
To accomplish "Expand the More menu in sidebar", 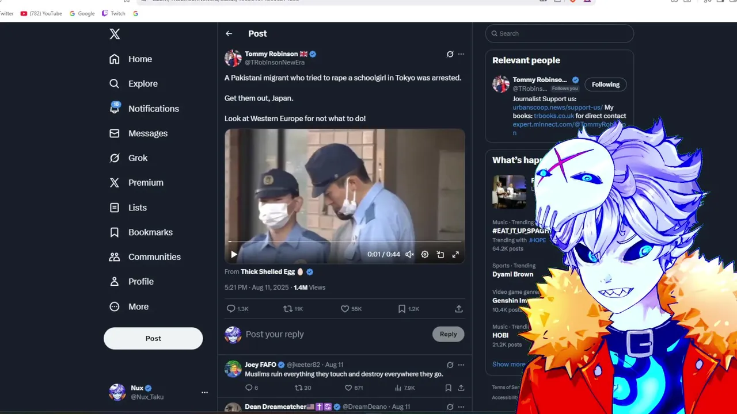I will (129, 307).
